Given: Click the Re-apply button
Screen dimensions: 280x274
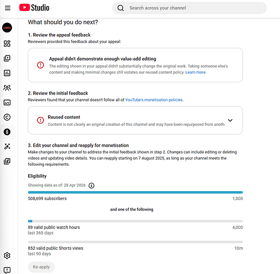Looking at the screenshot, I should tap(41, 267).
